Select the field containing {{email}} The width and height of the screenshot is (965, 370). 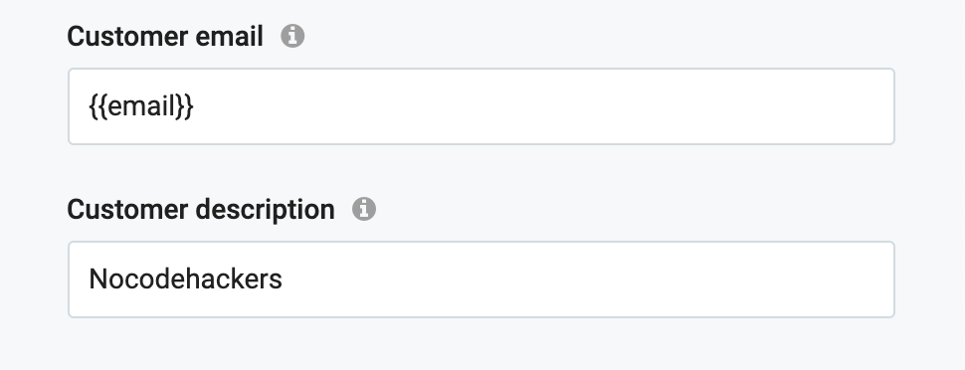click(x=481, y=106)
